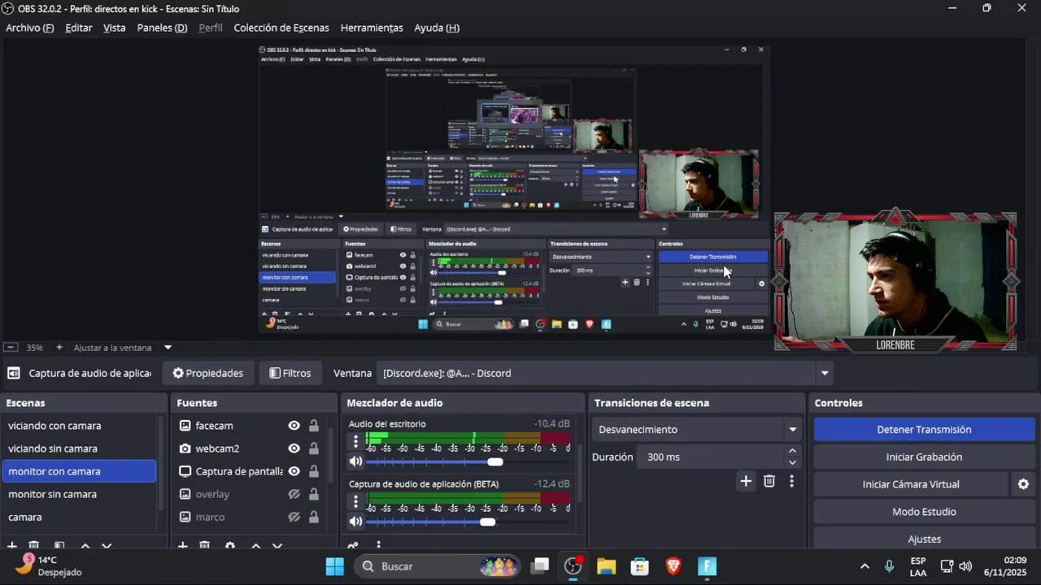
Task: Hide the facecam source
Action: 294,426
